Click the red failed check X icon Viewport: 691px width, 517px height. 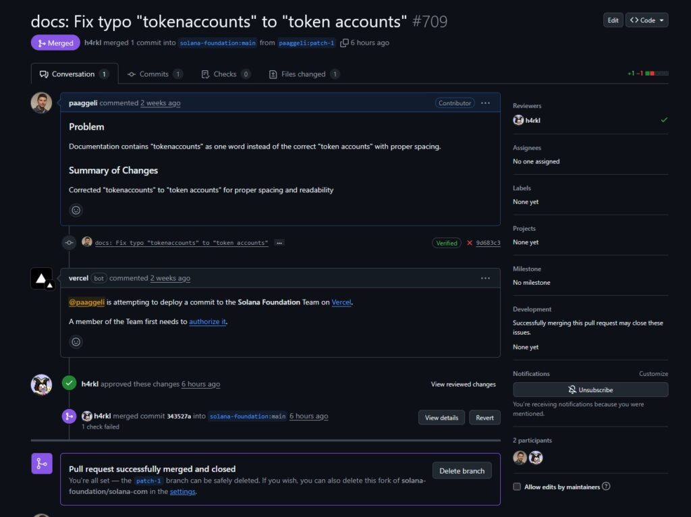click(x=470, y=243)
